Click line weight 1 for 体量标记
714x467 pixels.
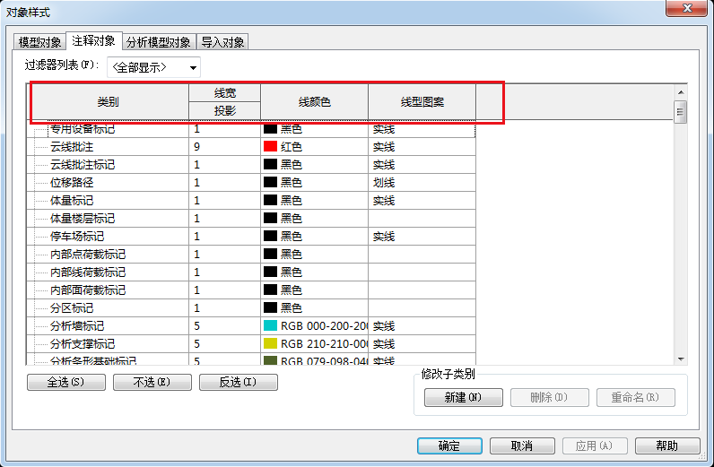225,200
